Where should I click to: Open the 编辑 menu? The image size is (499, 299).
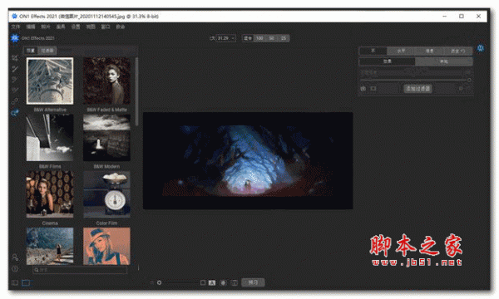tap(31, 27)
